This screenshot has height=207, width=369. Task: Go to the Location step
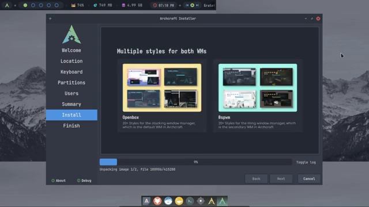tap(71, 61)
